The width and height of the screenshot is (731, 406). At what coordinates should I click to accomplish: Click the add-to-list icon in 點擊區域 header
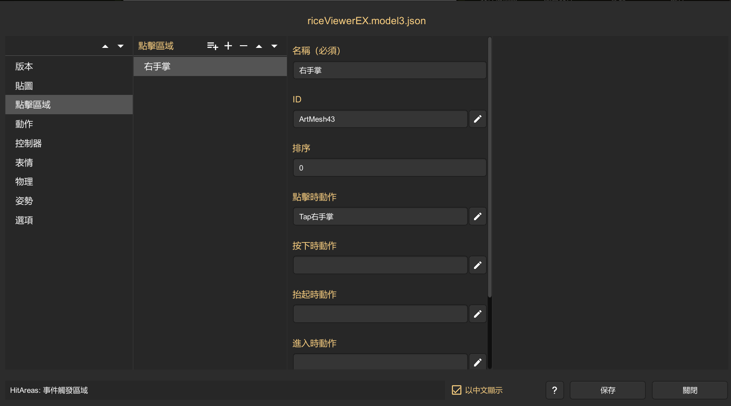tap(213, 46)
